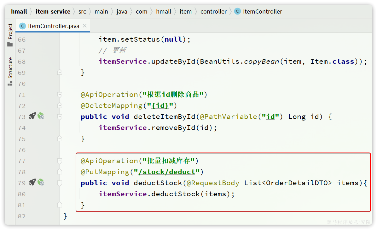Screen dimensions: 377x230
Task: Click copyBean method call on line 68
Action: tap(262, 62)
